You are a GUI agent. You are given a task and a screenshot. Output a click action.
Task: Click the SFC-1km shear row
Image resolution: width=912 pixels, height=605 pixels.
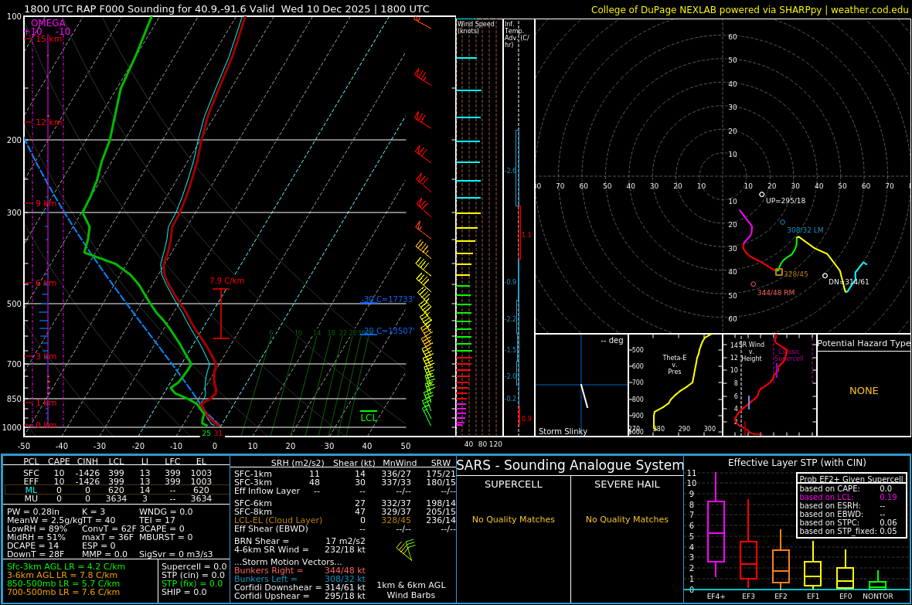pyautogui.click(x=345, y=474)
